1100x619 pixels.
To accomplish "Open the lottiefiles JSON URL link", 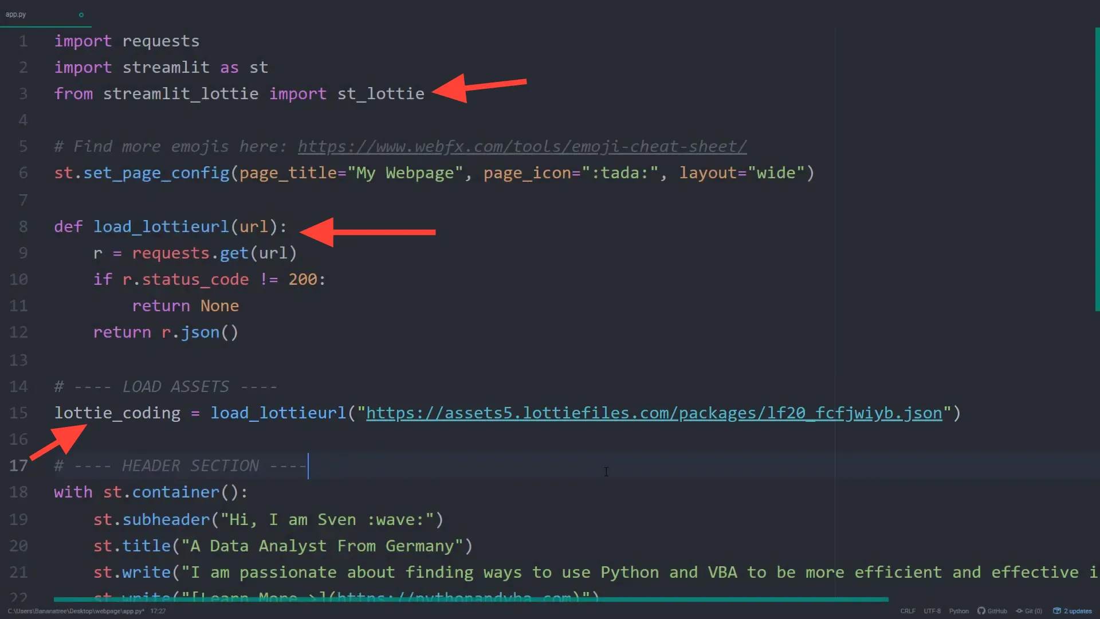I will (x=654, y=413).
